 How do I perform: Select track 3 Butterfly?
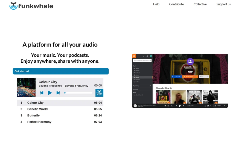(x=60, y=115)
